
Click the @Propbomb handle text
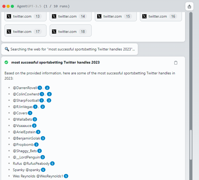pos(23,145)
